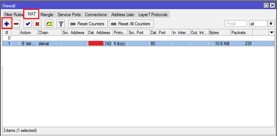Click the Reset All Counters button

(132, 24)
